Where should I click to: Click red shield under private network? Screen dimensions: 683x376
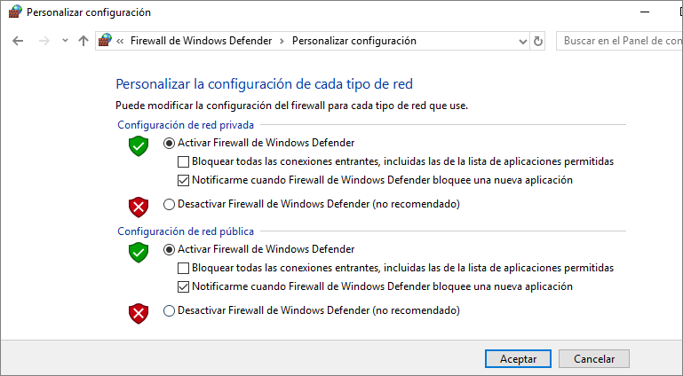pyautogui.click(x=139, y=208)
